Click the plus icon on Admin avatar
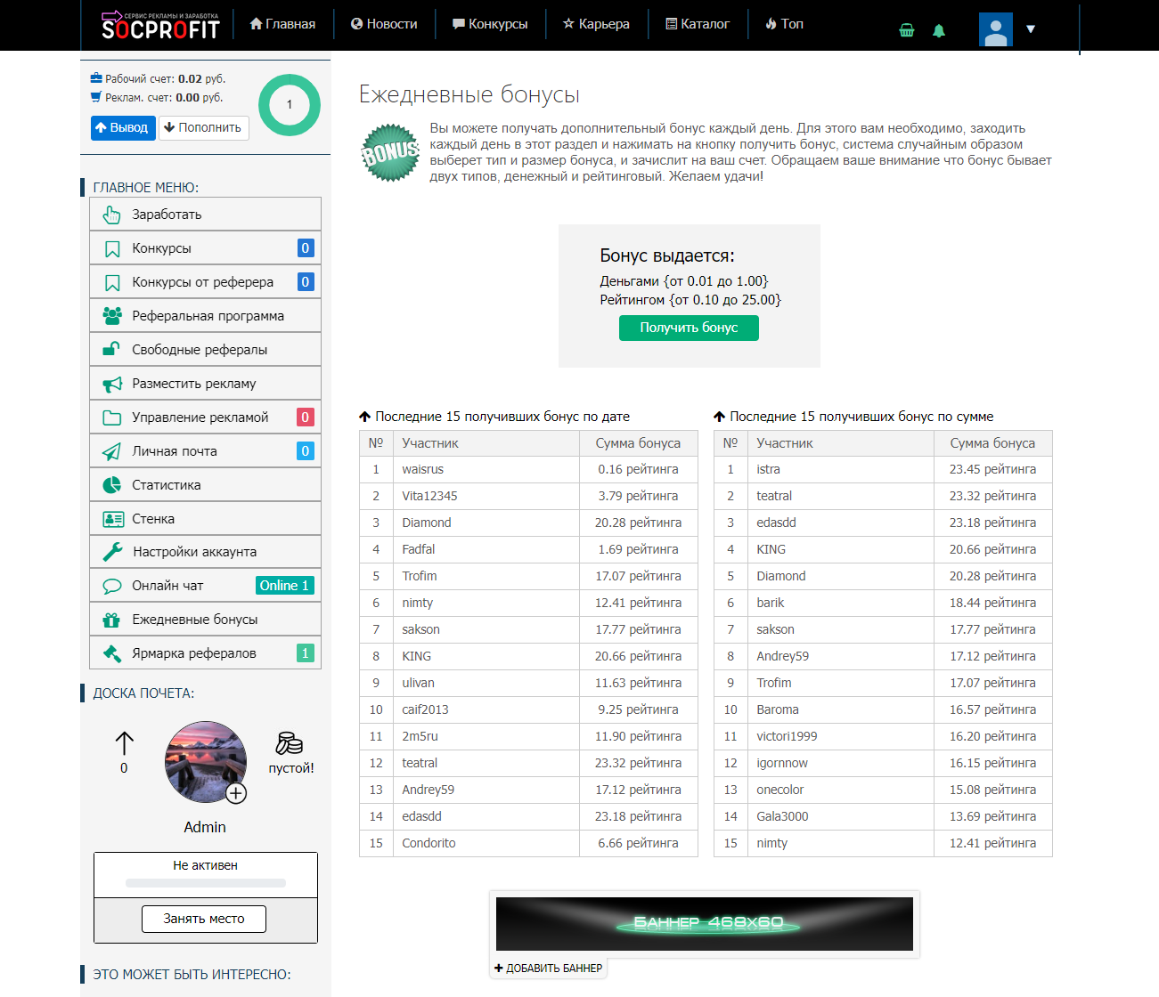Viewport: 1159px width, 997px height. pos(236,793)
